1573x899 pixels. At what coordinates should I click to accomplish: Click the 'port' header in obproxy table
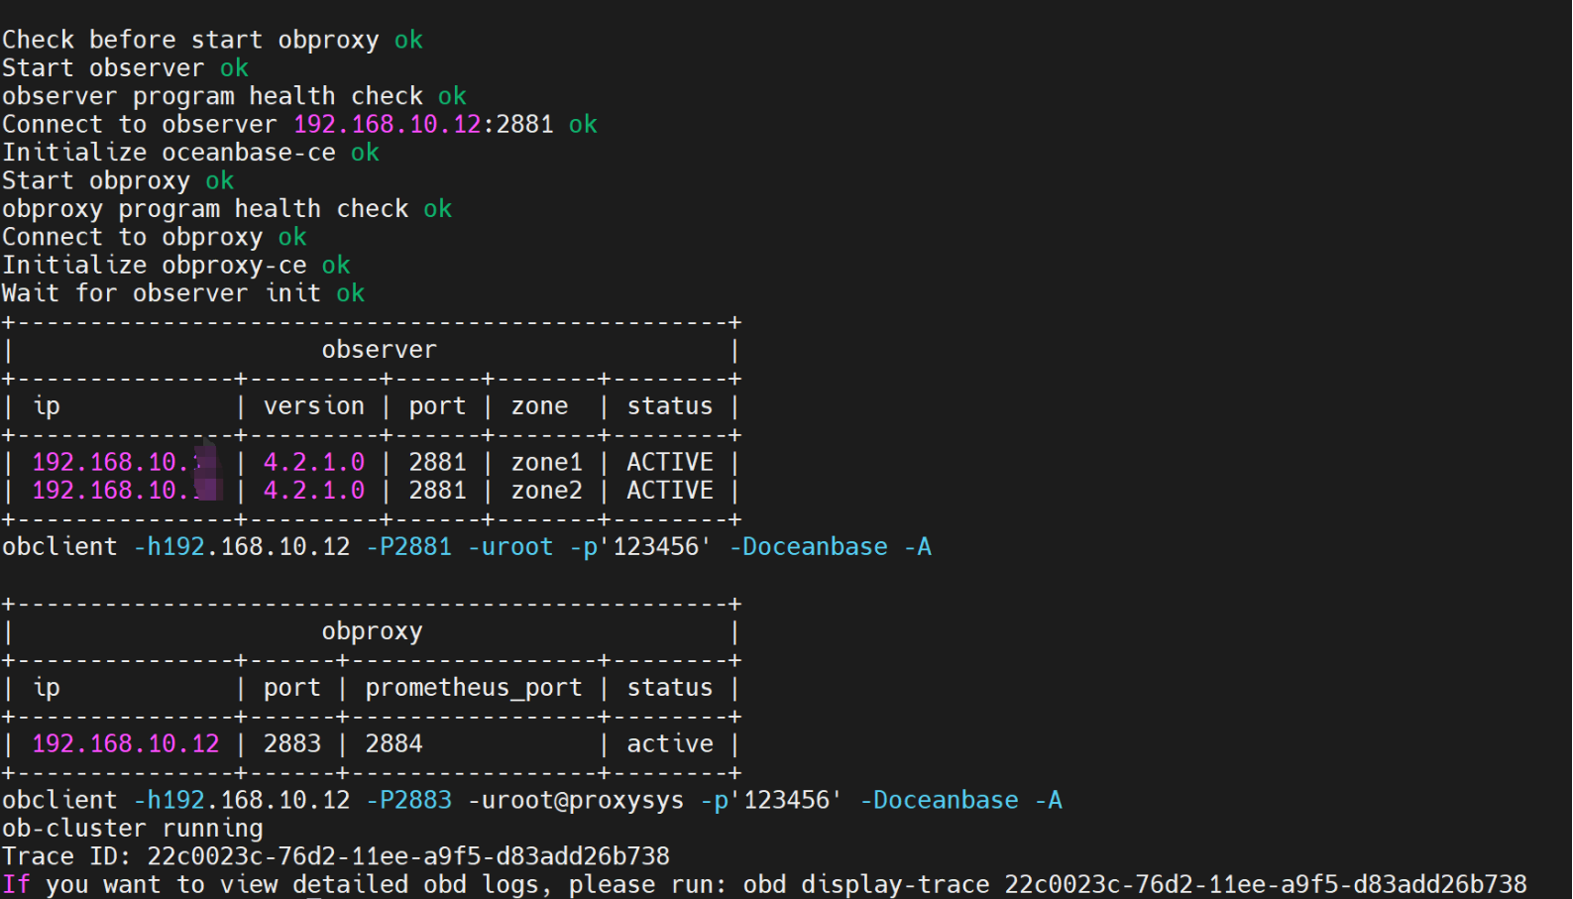click(292, 688)
